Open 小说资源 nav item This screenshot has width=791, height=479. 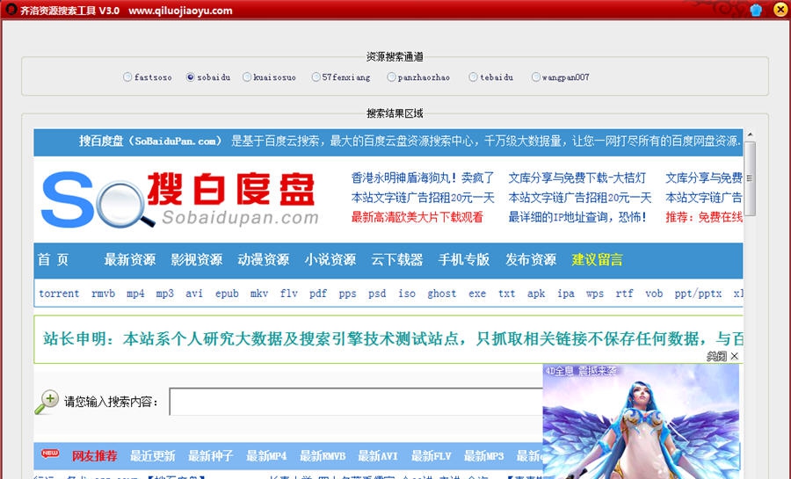coord(330,259)
